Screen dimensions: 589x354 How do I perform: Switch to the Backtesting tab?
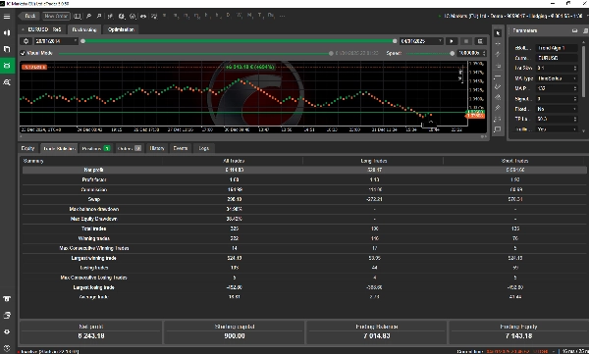tap(84, 29)
